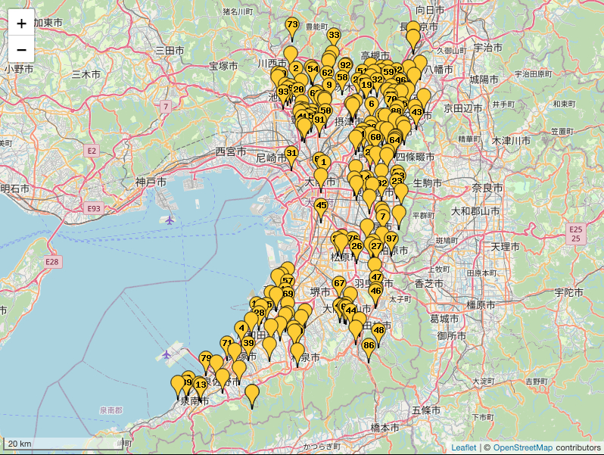Image resolution: width=604 pixels, height=455 pixels.
Task: Select map marker number 92
Action: click(345, 67)
